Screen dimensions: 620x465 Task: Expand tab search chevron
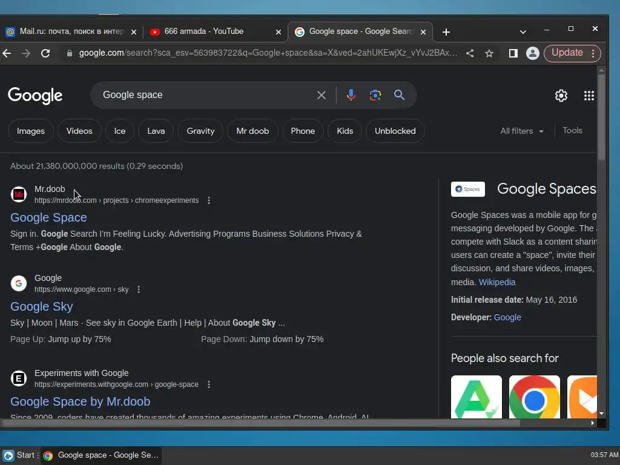523,32
